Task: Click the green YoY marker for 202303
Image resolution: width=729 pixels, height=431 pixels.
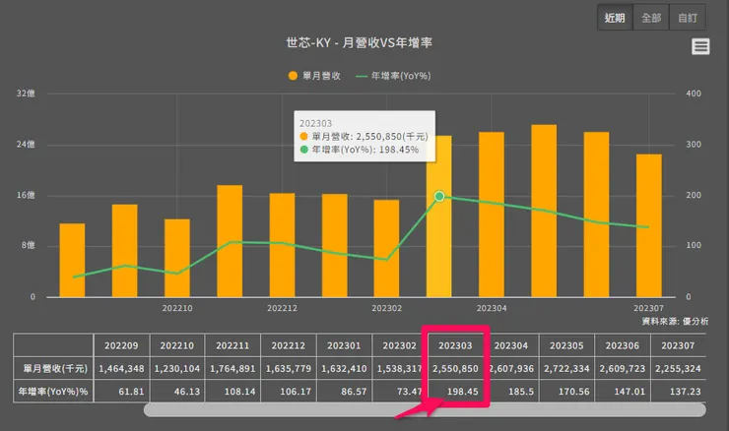Action: point(439,197)
